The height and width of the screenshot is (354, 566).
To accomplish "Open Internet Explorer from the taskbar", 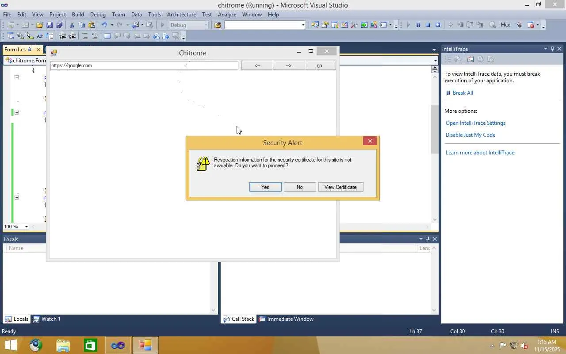I will pyautogui.click(x=36, y=345).
